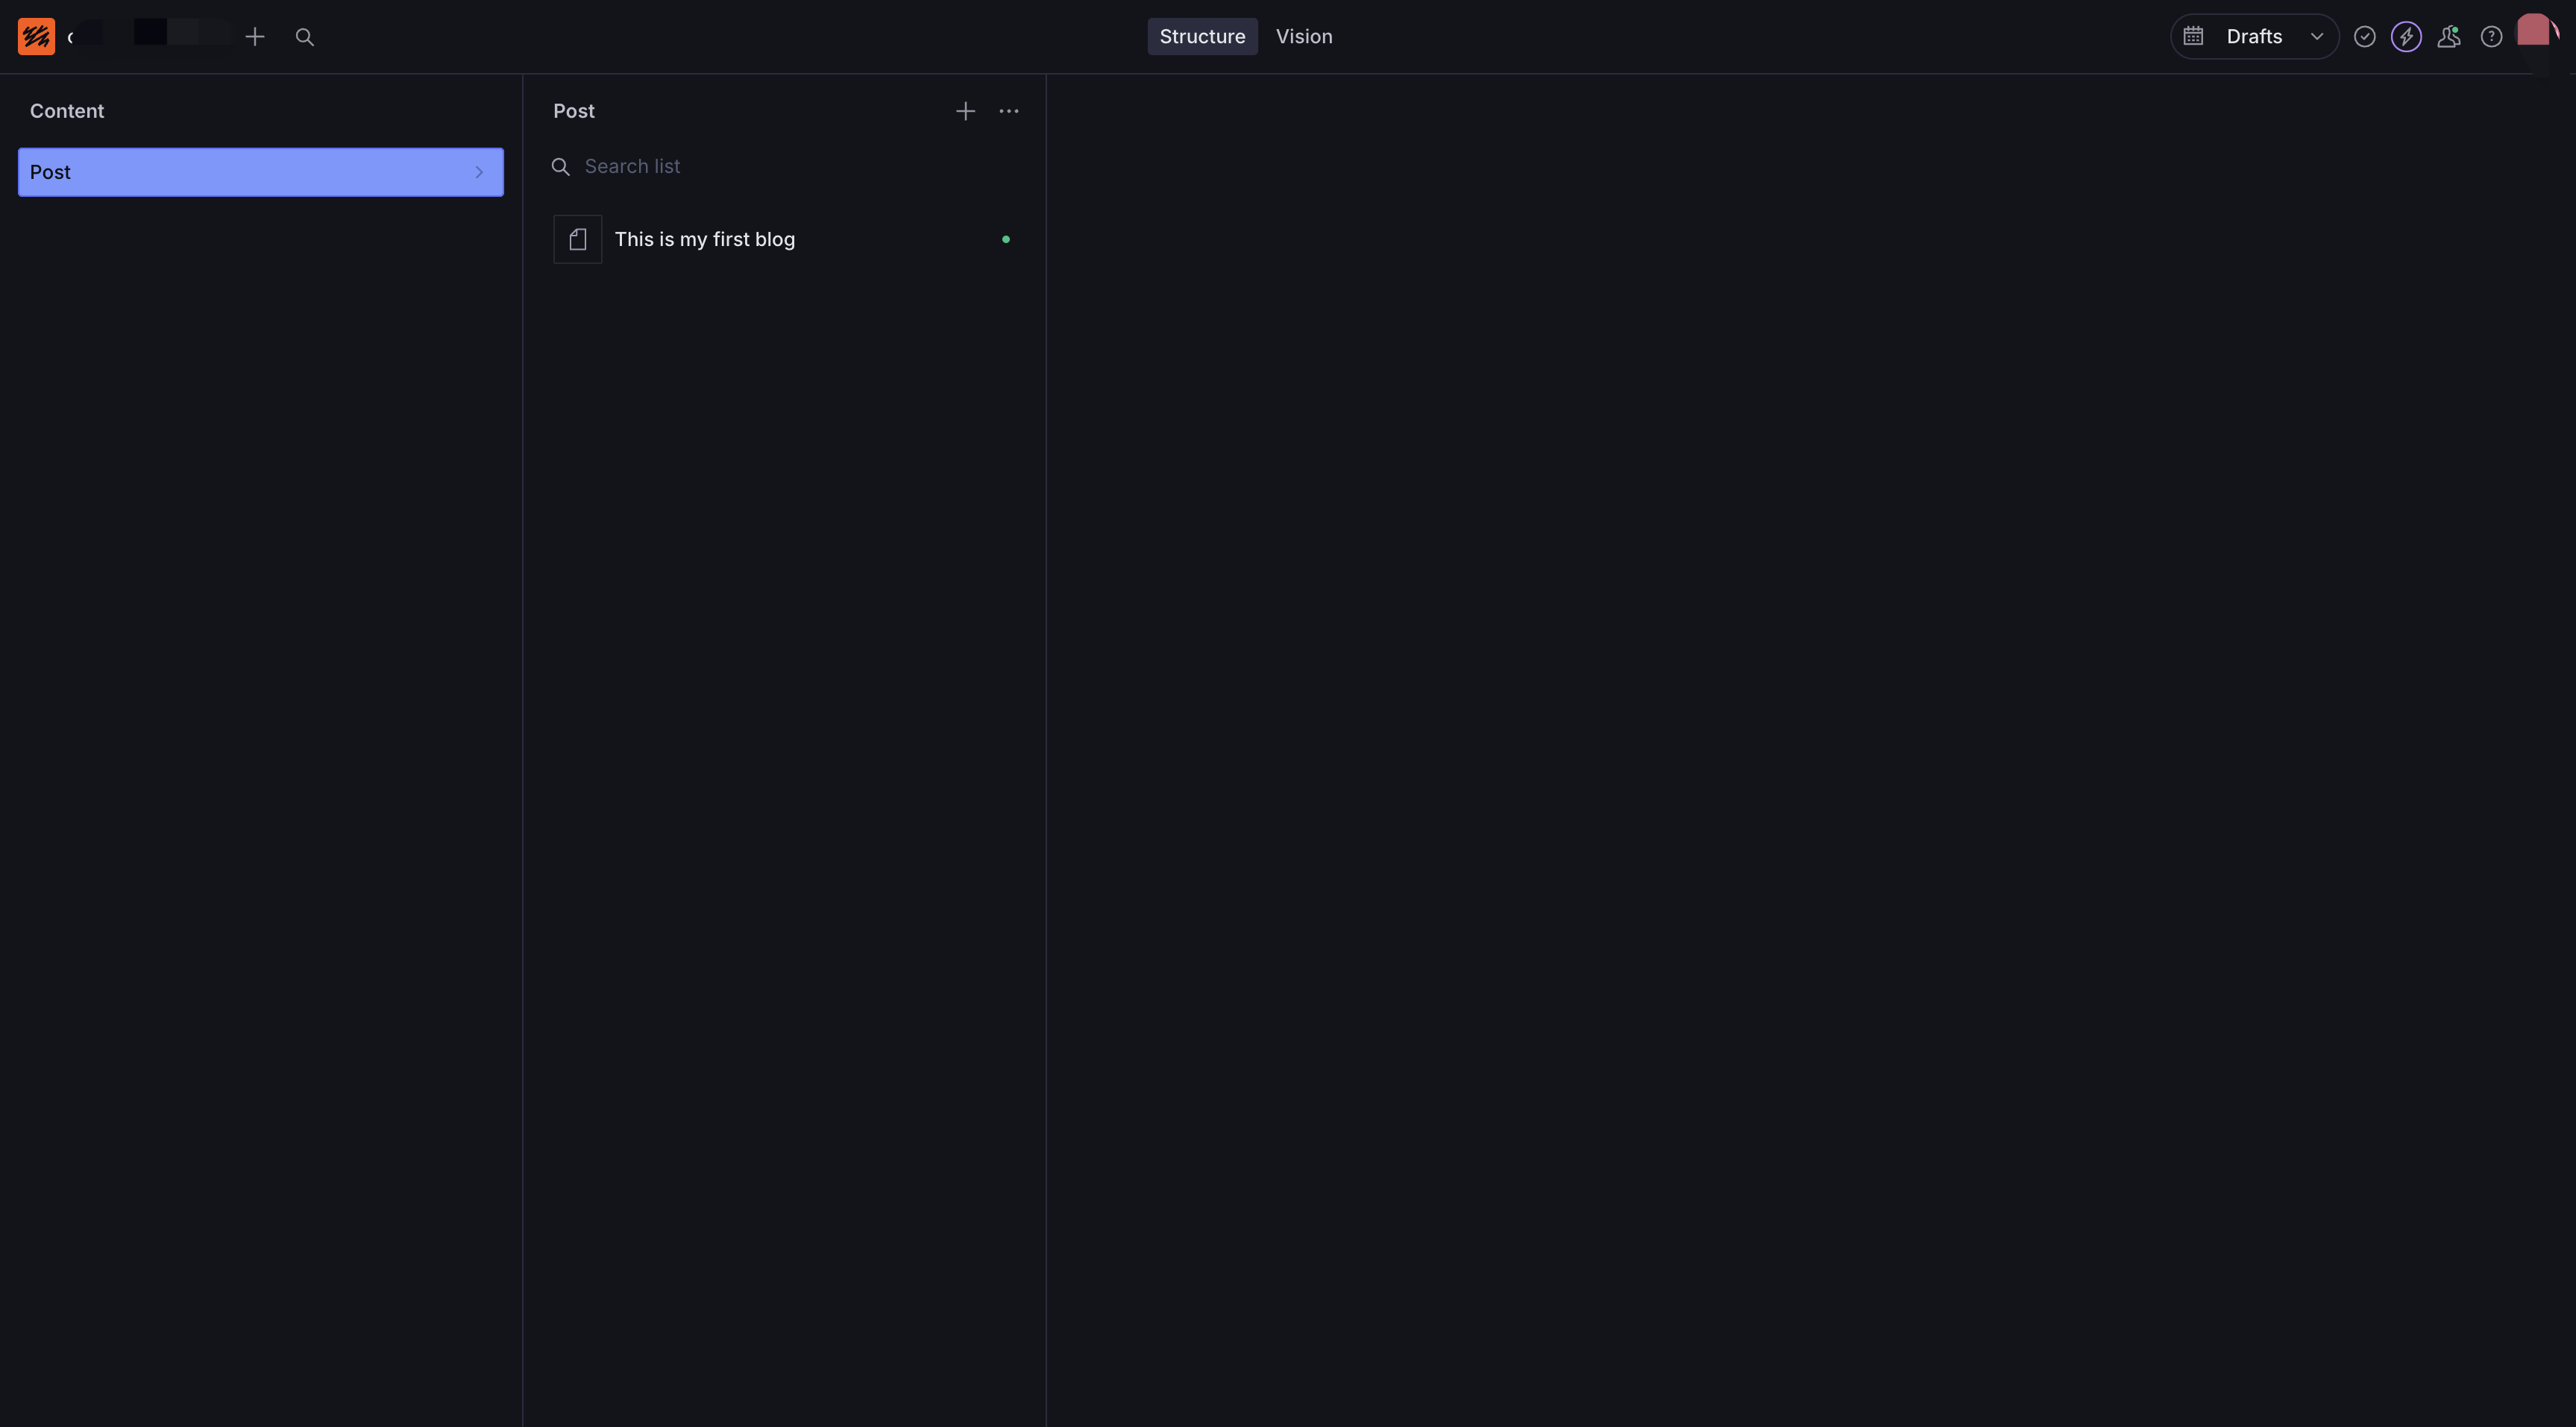Switch to the Vision tab
The width and height of the screenshot is (2576, 1427).
click(1303, 36)
